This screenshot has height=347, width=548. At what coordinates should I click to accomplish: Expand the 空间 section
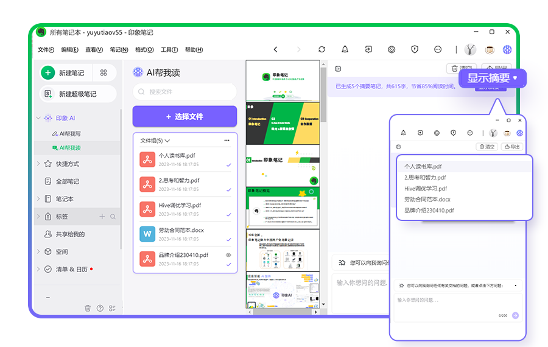[38, 251]
